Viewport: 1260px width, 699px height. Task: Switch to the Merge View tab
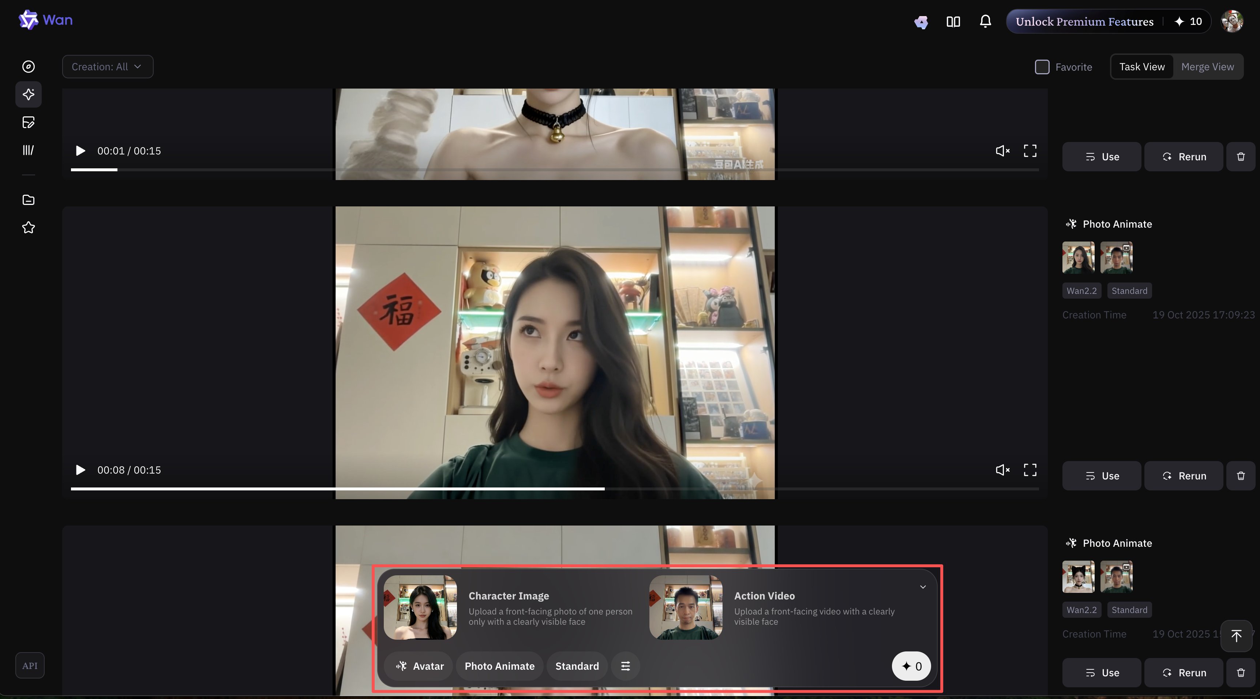1207,67
